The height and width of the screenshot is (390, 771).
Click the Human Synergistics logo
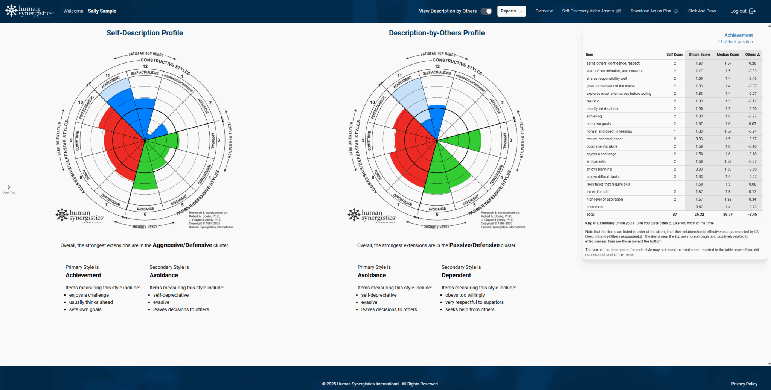pos(29,11)
